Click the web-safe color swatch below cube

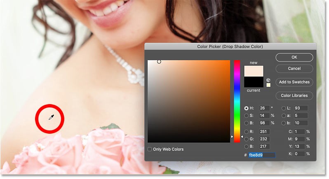268,85
